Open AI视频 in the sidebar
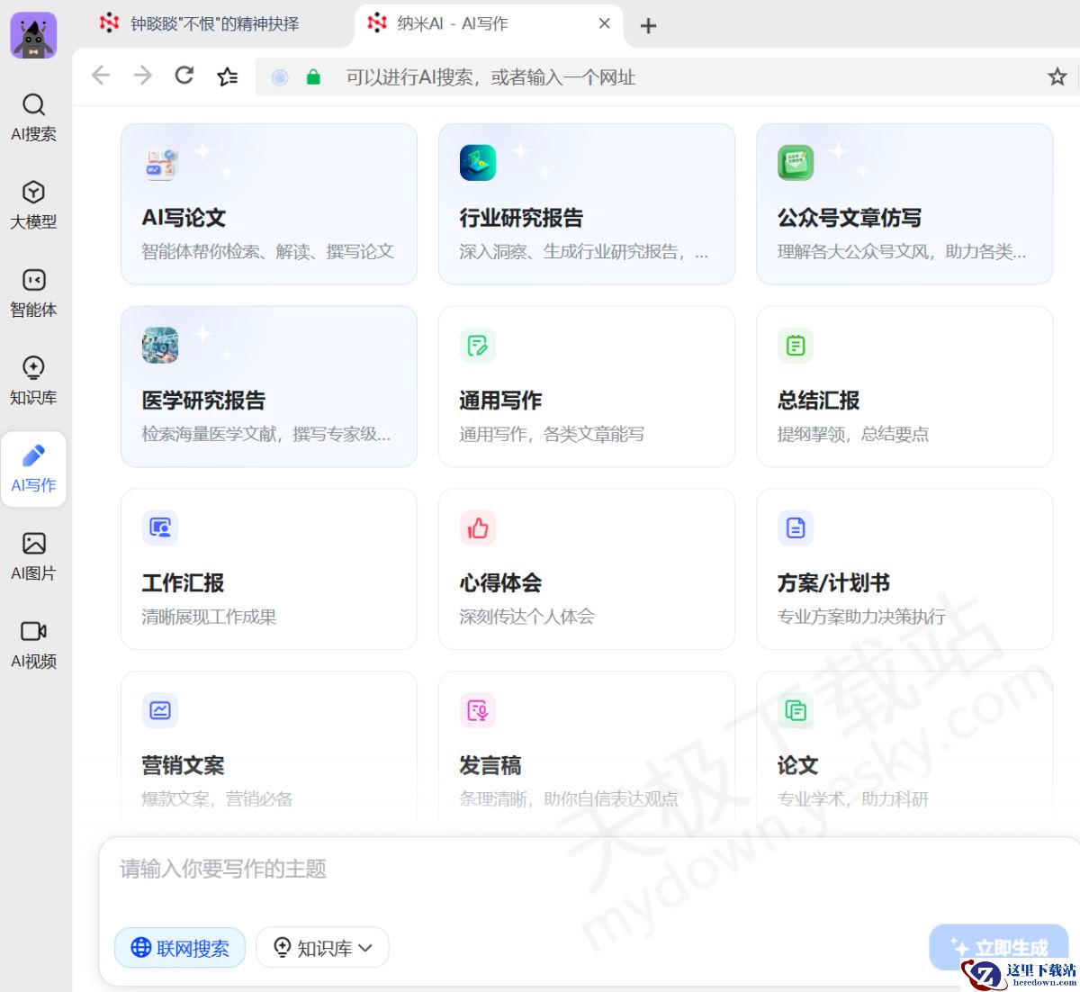This screenshot has height=992, width=1080. coord(33,645)
